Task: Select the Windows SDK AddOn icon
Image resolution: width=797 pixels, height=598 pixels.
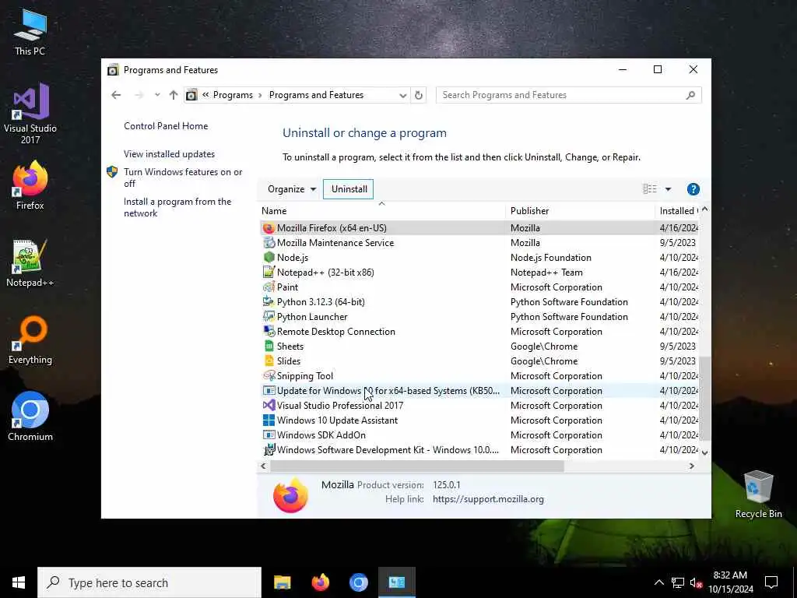Action: pyautogui.click(x=269, y=434)
